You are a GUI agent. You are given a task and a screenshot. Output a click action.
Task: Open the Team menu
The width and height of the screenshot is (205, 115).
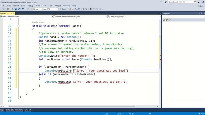tap(38, 6)
